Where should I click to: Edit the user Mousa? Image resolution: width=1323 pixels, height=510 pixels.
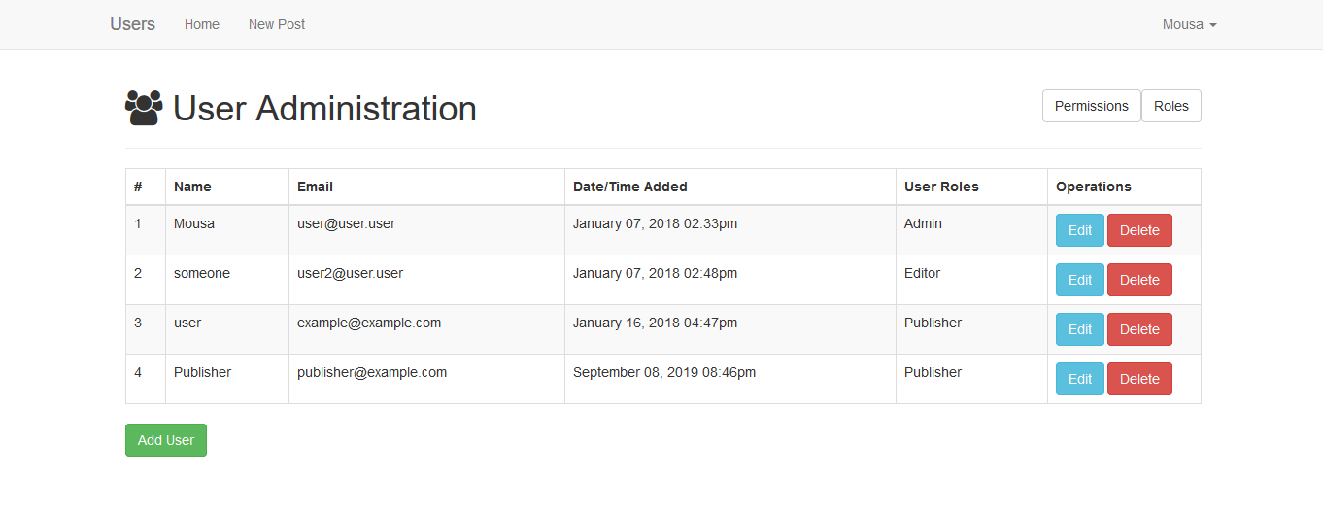tap(1079, 230)
